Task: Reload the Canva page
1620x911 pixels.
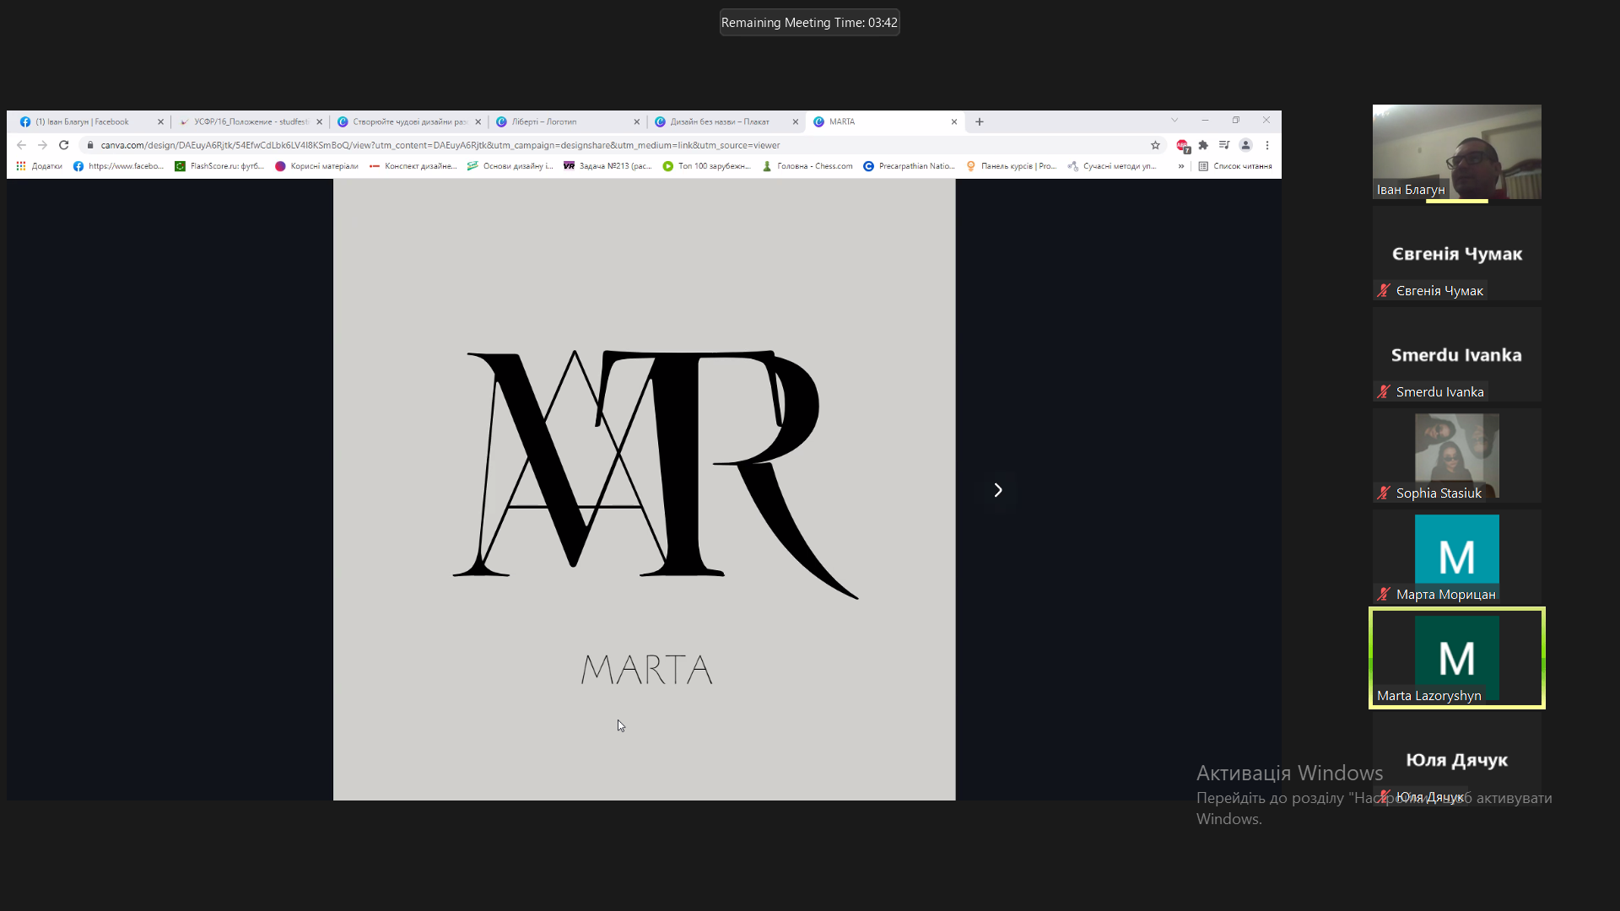Action: point(63,145)
